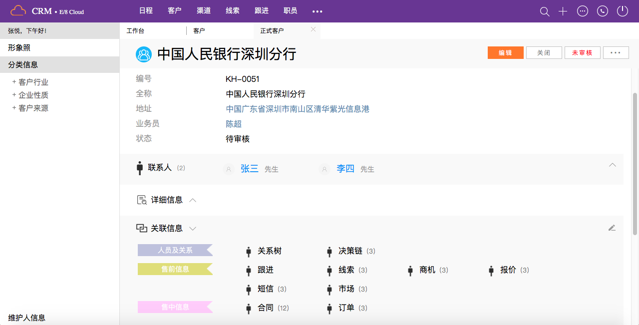The width and height of the screenshot is (639, 325).
Task: Open 决策链 (3) related records
Action: 357,251
